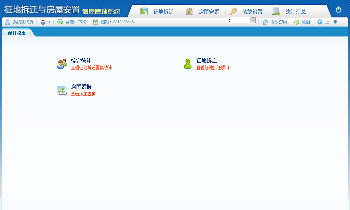Open the 征地拆迁 report heading
This screenshot has width=350, height=210.
[206, 60]
